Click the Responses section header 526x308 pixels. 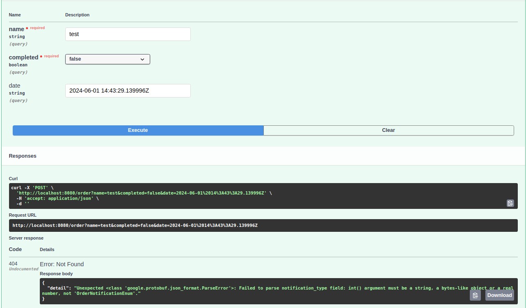coord(23,156)
